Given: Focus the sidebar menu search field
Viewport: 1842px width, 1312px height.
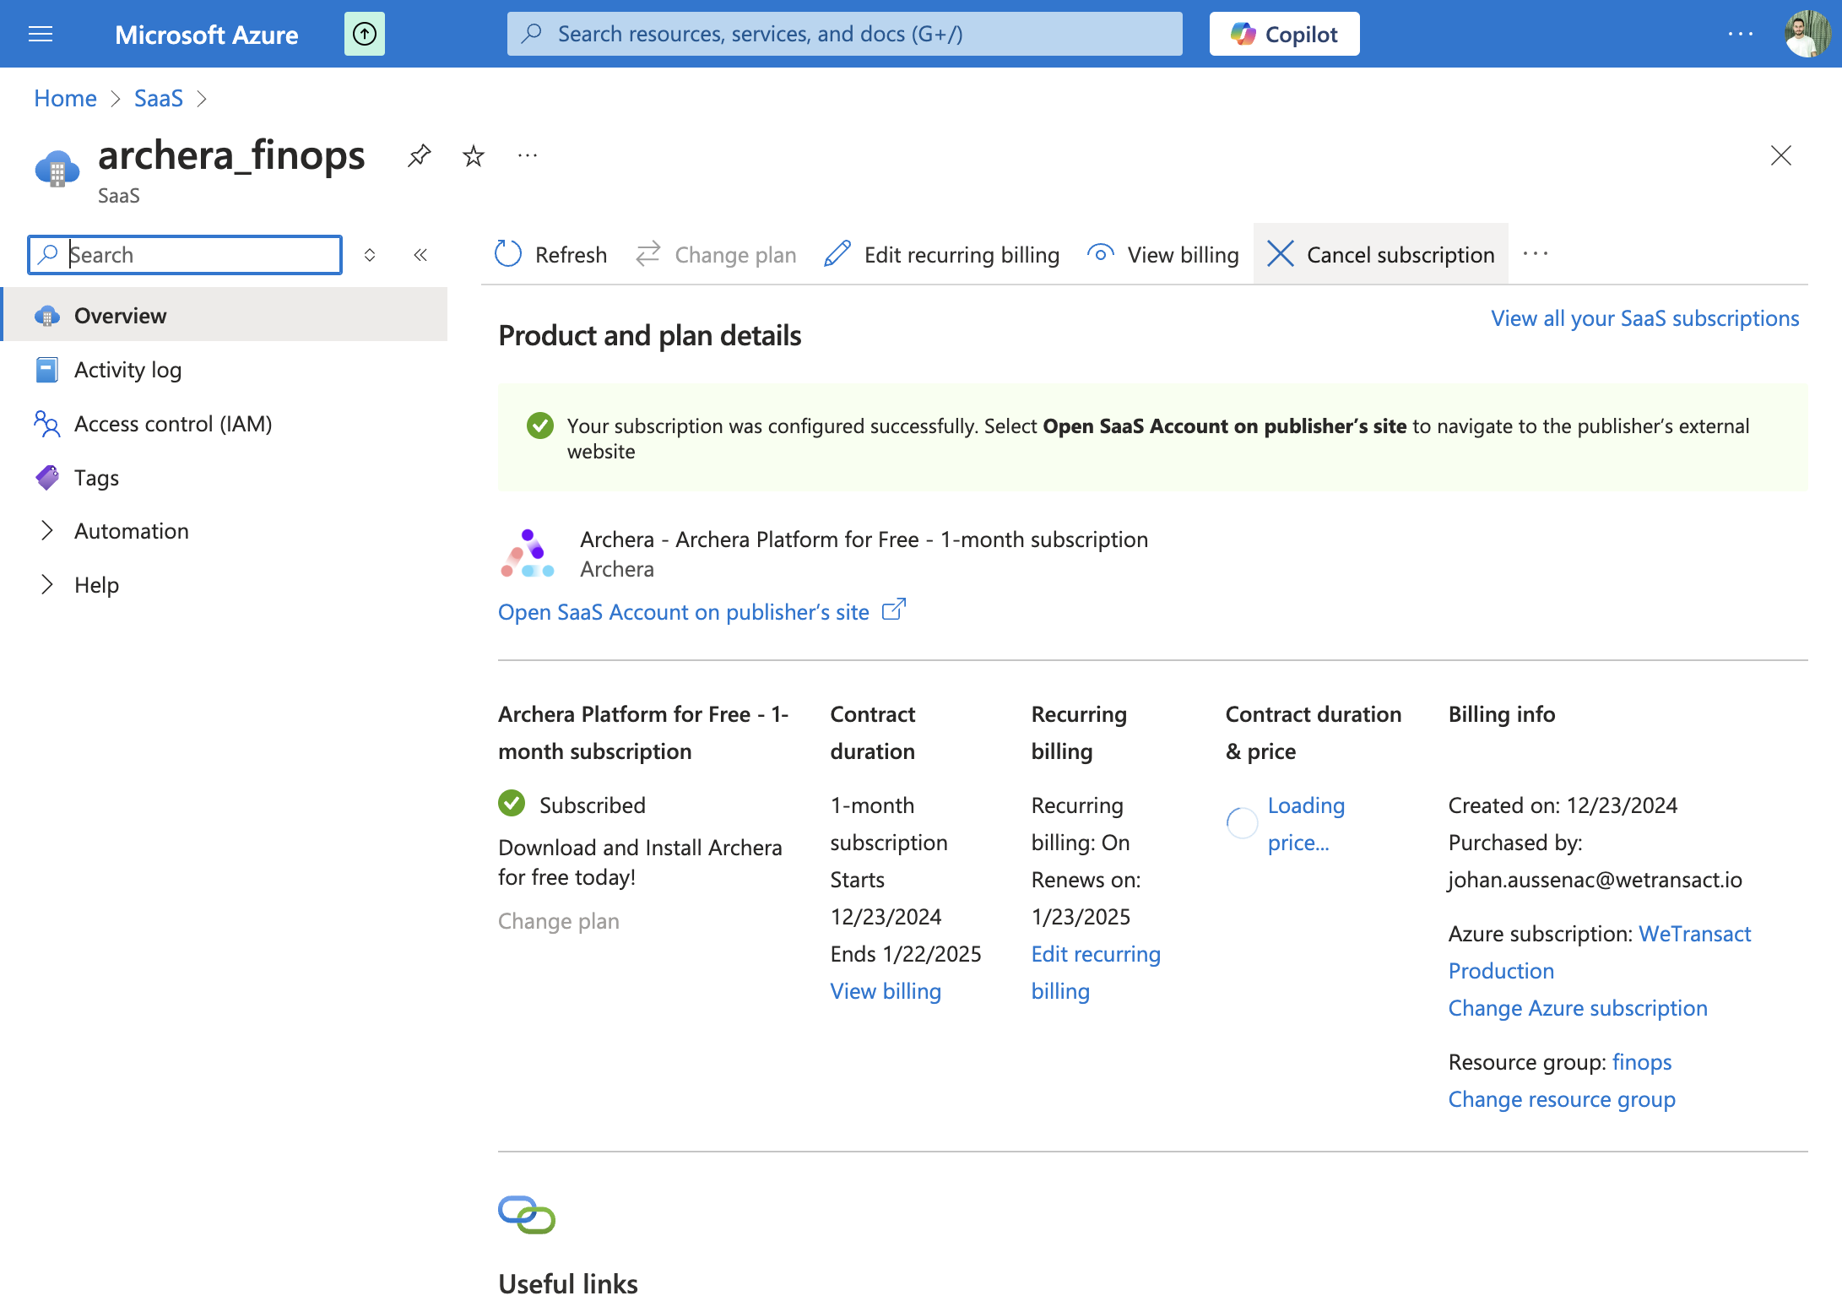Looking at the screenshot, I should pos(185,254).
